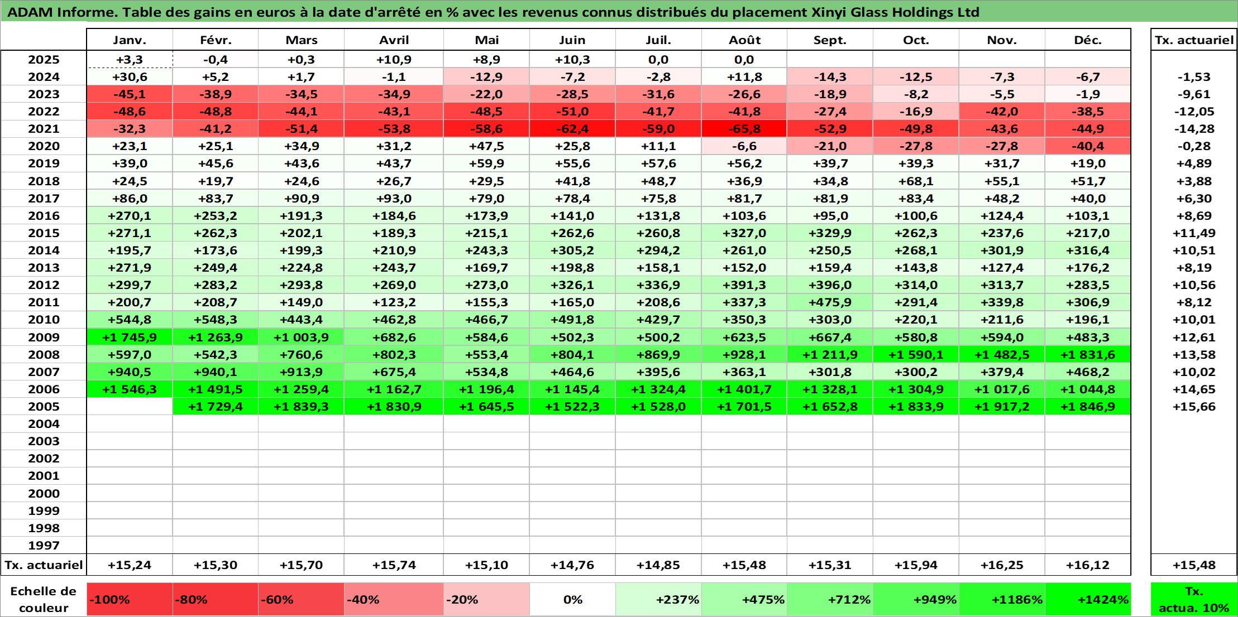Click the cell showing +10,9
This screenshot has width=1238, height=617.
coord(394,60)
